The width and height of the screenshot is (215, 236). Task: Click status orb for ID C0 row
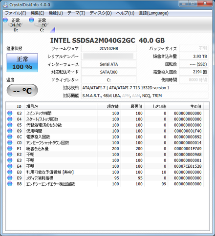point(10,142)
